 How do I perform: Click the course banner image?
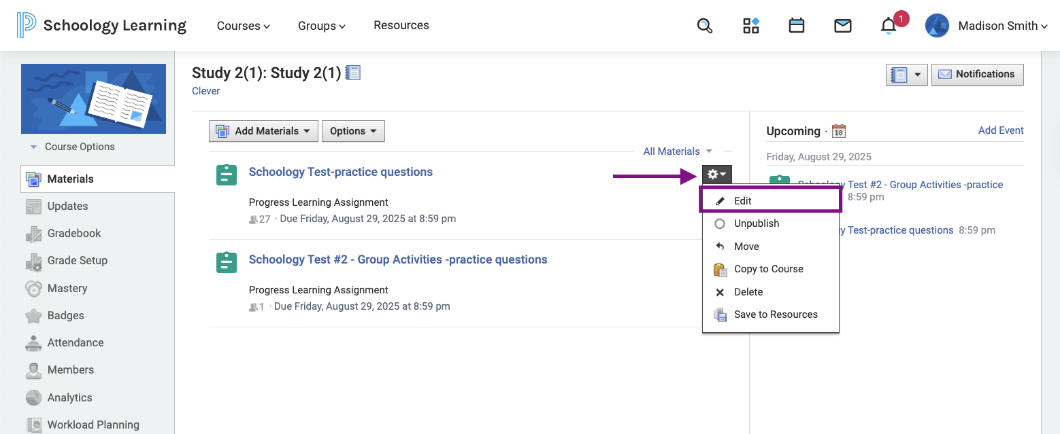click(x=93, y=98)
